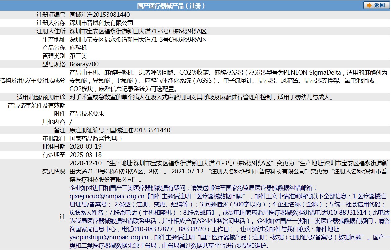
Task: Select approval date 2020-03-19
Action: pyautogui.click(x=86, y=147)
